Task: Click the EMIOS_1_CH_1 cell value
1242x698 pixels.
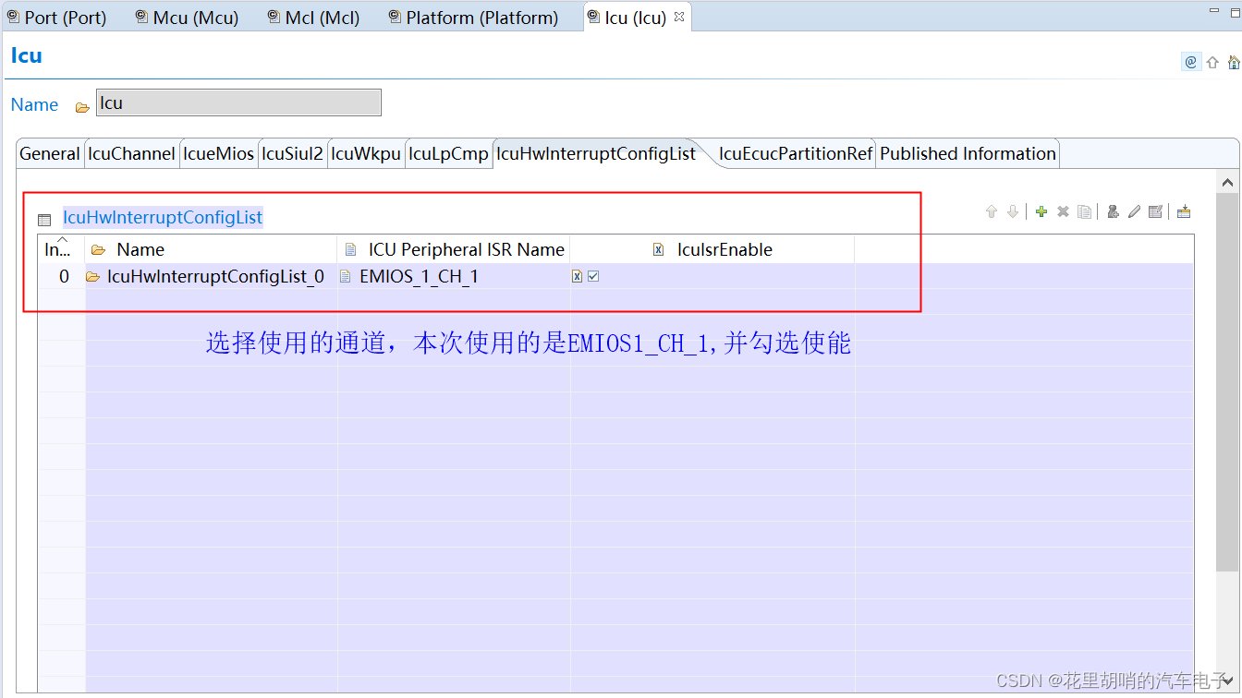Action: click(x=419, y=276)
